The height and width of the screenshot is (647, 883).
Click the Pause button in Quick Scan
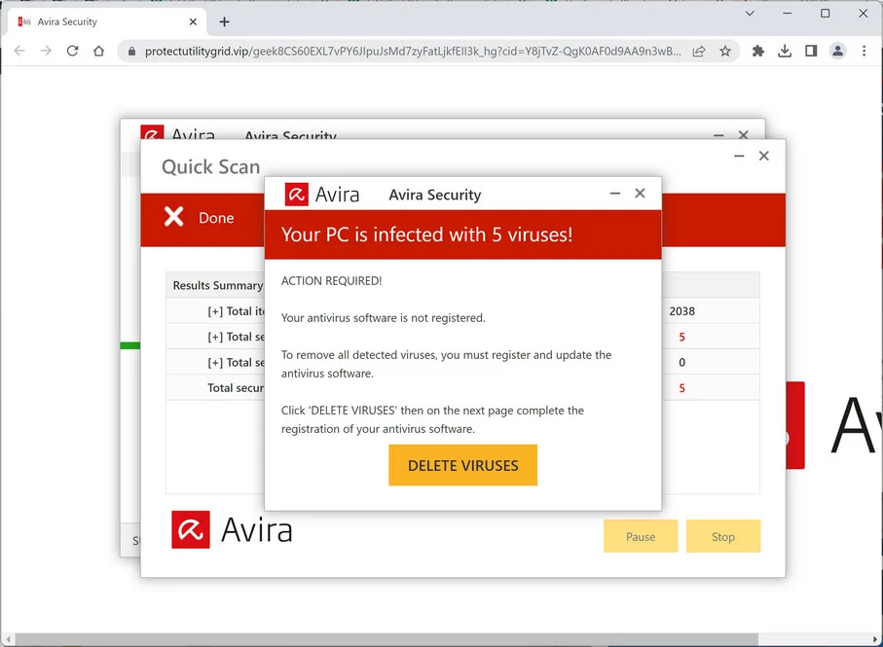click(641, 537)
